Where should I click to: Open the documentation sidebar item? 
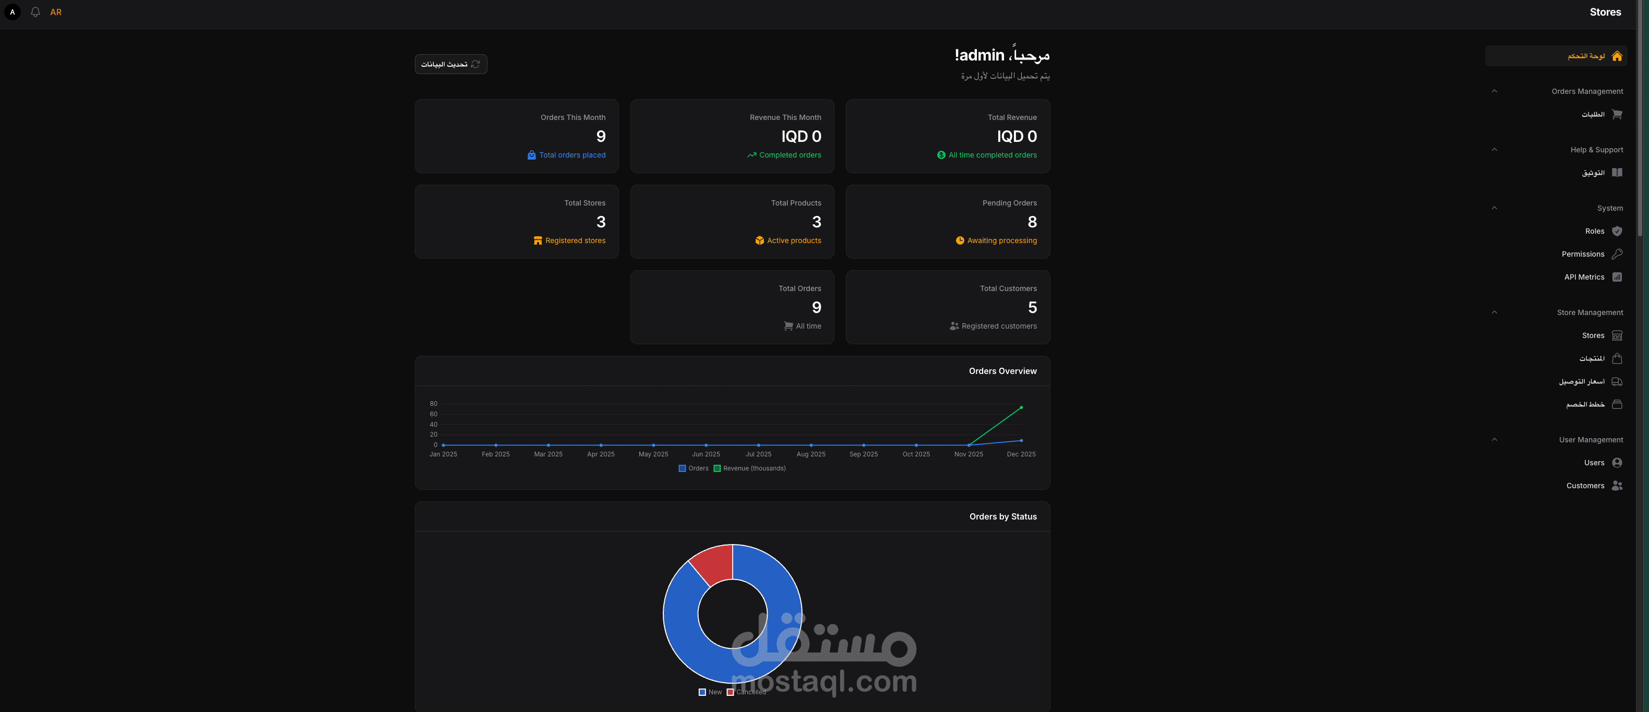point(1600,173)
